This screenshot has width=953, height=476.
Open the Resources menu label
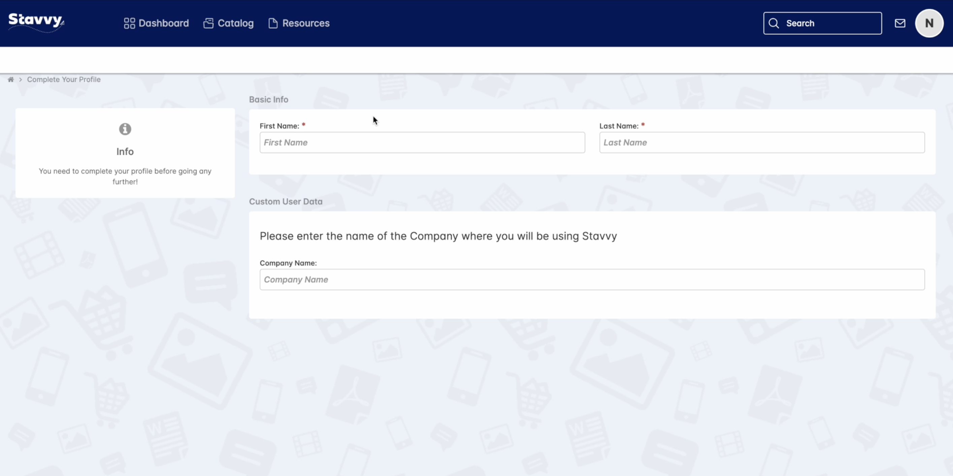tap(306, 23)
